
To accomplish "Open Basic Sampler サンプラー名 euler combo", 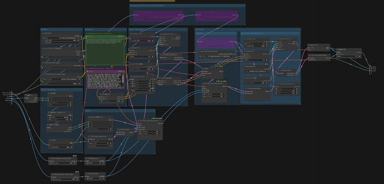I will 142,69.
